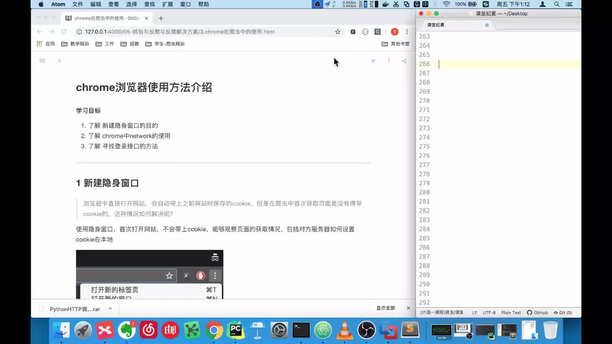
Task: Open GitBook font settings 'A' icon
Action: [59, 61]
